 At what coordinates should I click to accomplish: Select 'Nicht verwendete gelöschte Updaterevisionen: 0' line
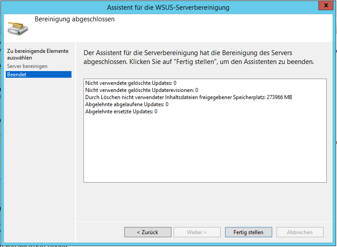point(141,90)
